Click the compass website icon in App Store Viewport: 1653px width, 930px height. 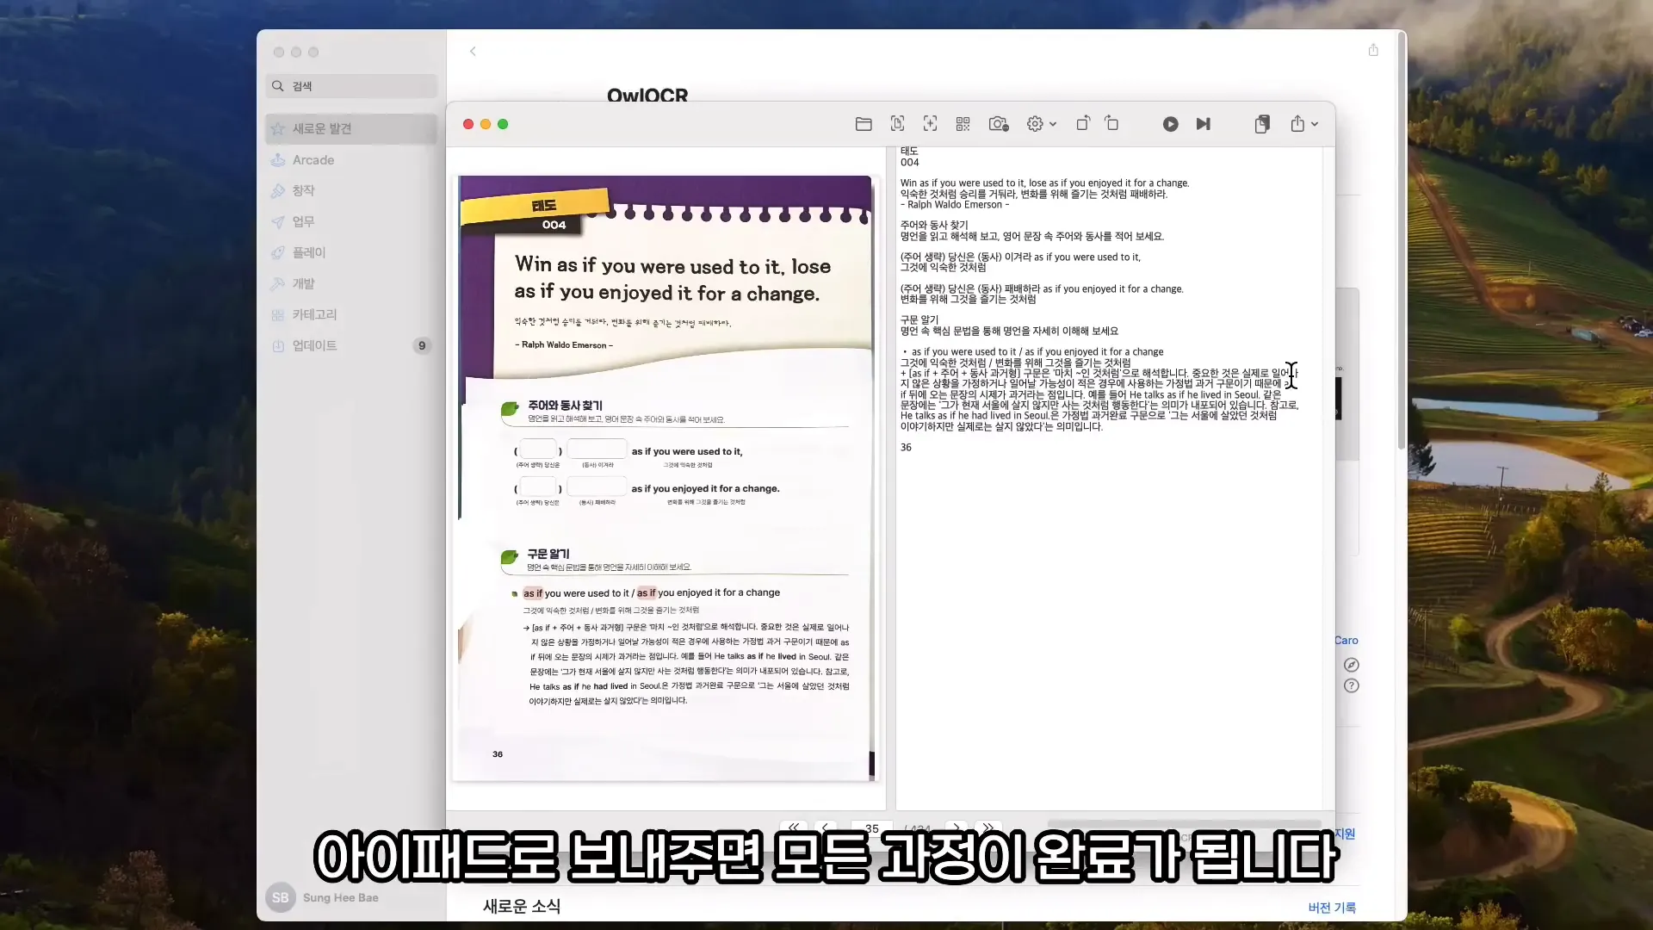(1352, 665)
